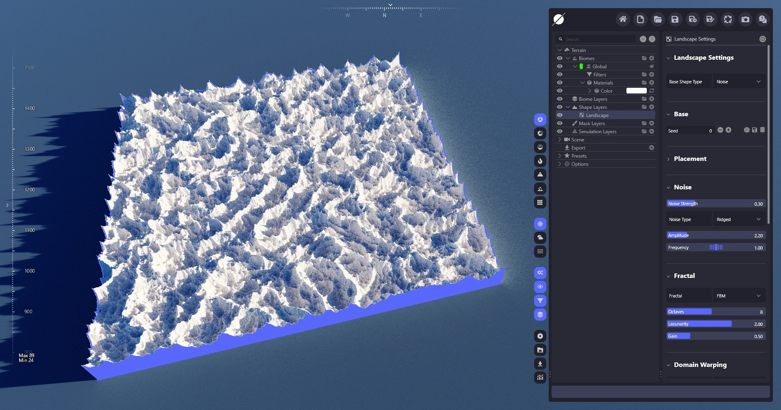Take a screenshot with the camera icon
The height and width of the screenshot is (410, 781).
pos(745,20)
